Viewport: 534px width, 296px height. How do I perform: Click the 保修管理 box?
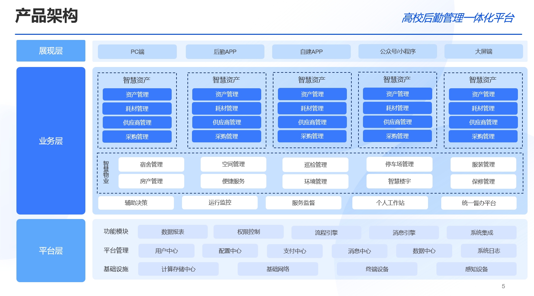click(483, 181)
